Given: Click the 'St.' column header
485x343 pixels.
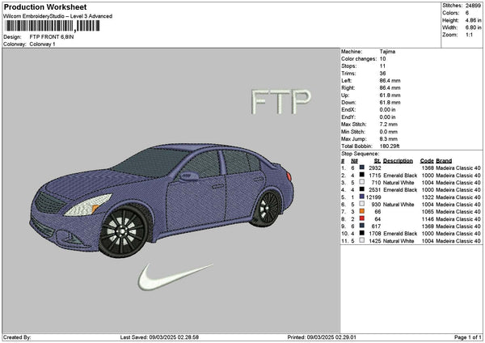Looking at the screenshot, I should tap(377, 161).
